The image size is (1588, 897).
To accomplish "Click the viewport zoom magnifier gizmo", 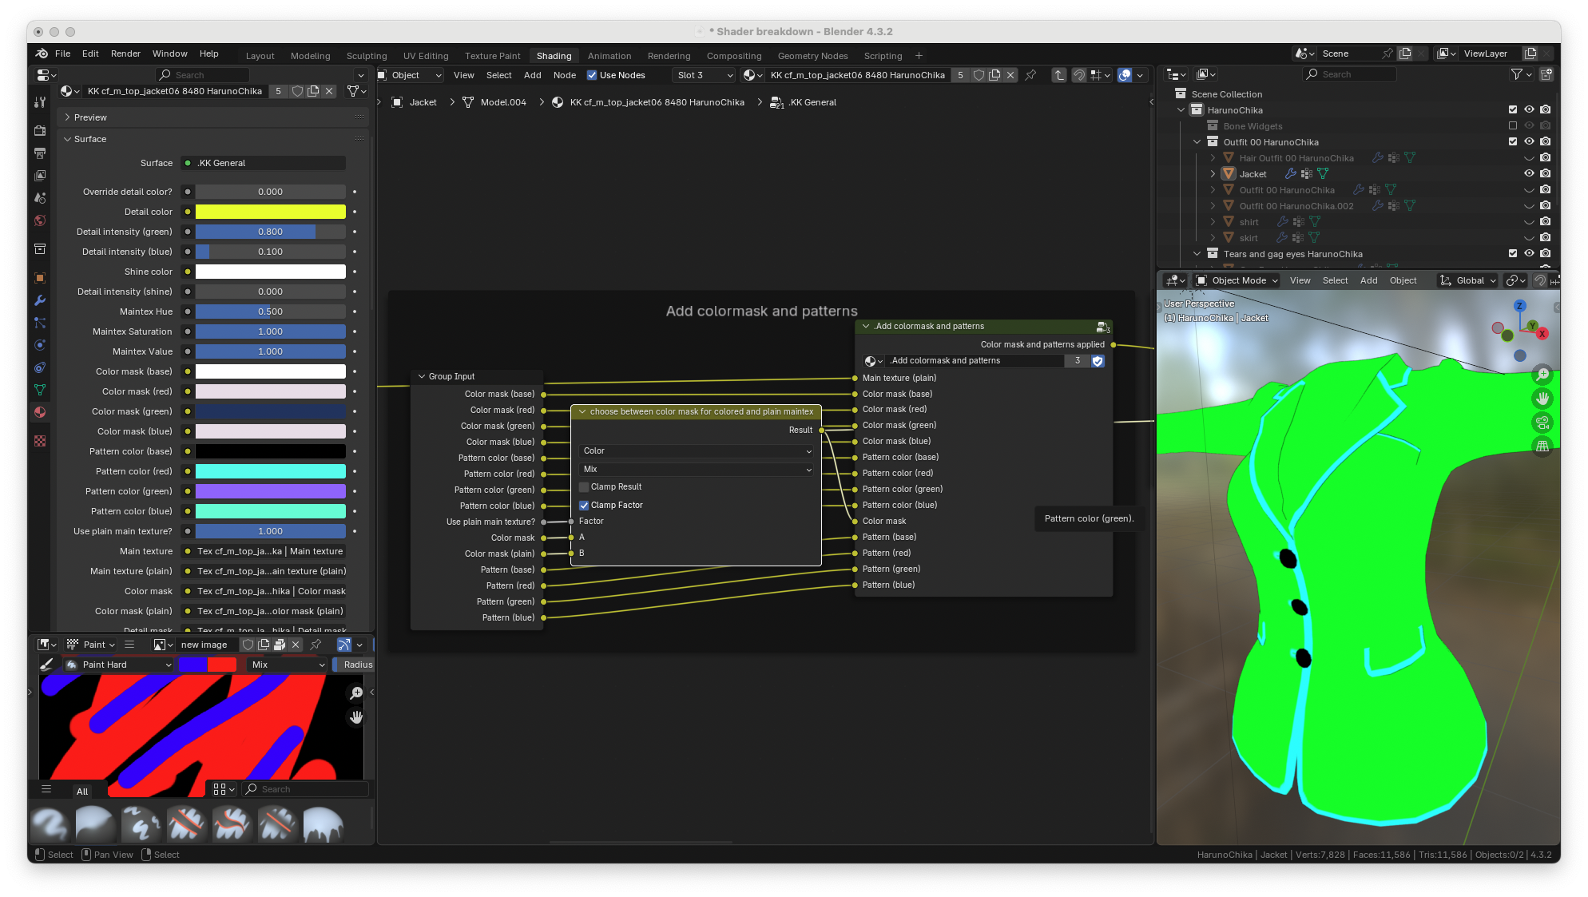I will click(1542, 374).
